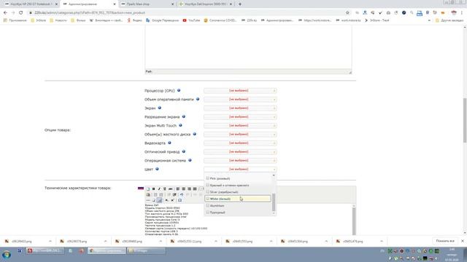The height and width of the screenshot is (262, 467).
Task: Open help icon next to Процессор (CPU)
Action: 179,90
